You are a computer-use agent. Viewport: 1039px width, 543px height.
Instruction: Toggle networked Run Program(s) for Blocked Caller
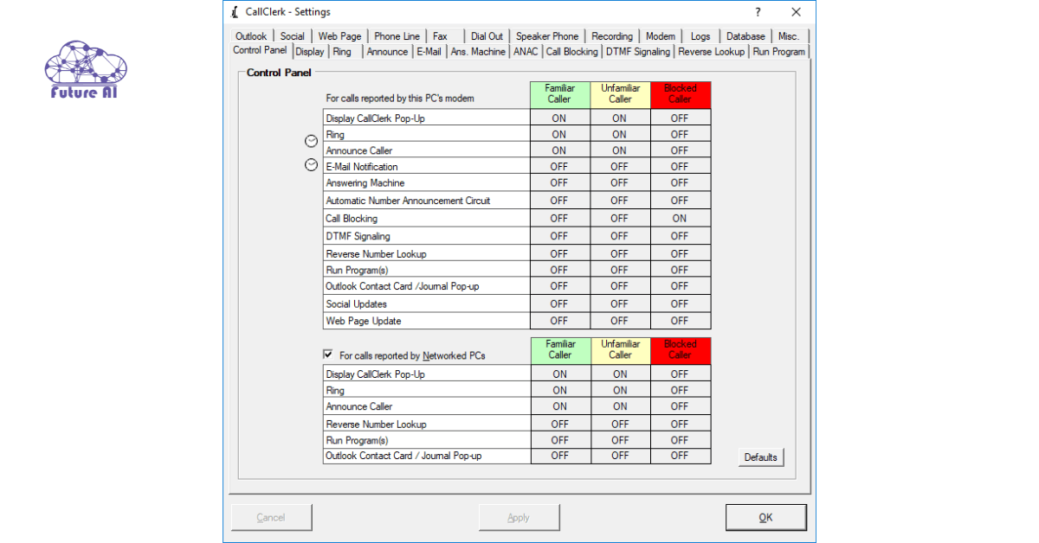pos(680,440)
